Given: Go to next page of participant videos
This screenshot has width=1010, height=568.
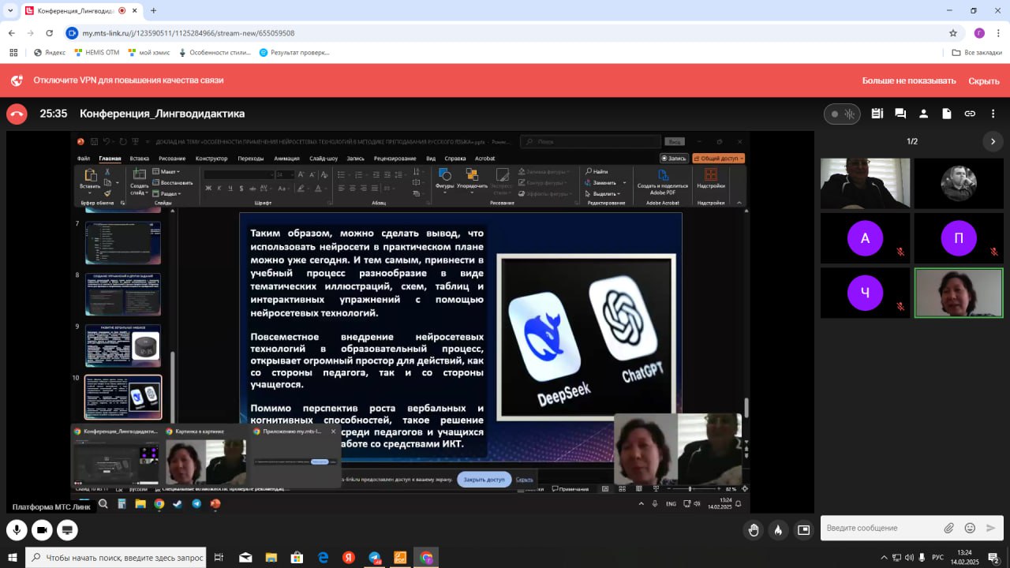Looking at the screenshot, I should tap(993, 141).
